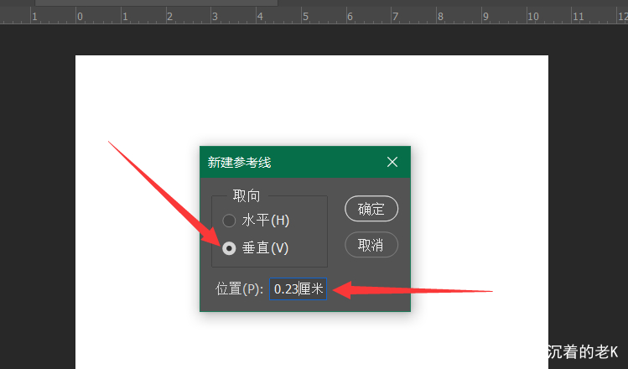Click the 新建参考线 dialog title bar
This screenshot has width=628, height=369.
coord(305,162)
